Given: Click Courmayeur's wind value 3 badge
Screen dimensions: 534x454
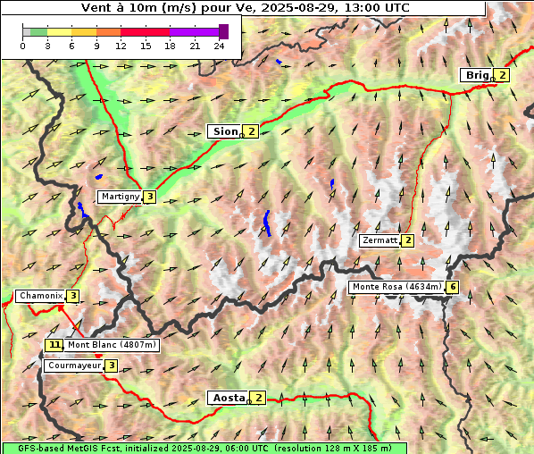Looking at the screenshot, I should point(112,366).
